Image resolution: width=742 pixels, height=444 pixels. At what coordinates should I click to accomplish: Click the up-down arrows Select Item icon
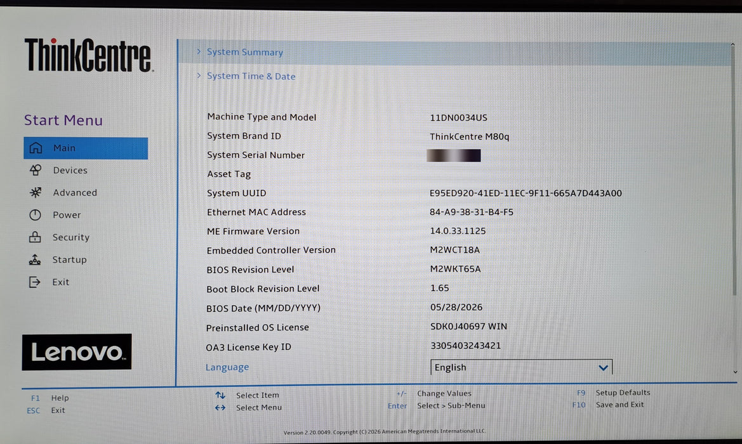tap(220, 395)
